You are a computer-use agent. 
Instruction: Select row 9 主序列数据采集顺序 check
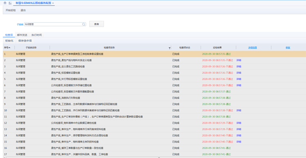pyautogui.click(x=154, y=104)
